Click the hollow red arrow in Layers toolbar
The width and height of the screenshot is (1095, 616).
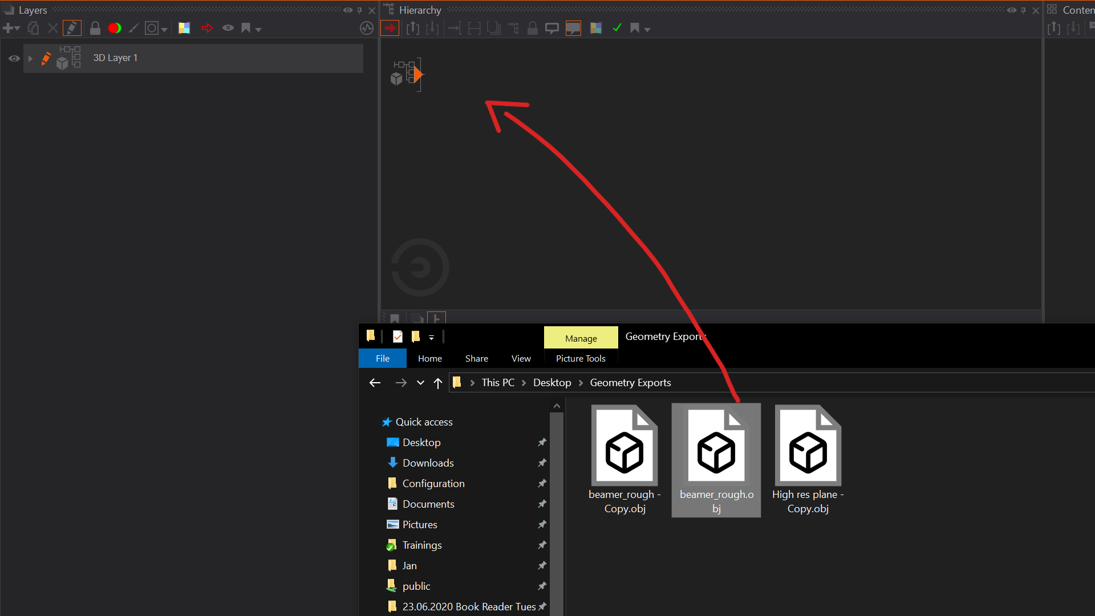[x=207, y=28]
